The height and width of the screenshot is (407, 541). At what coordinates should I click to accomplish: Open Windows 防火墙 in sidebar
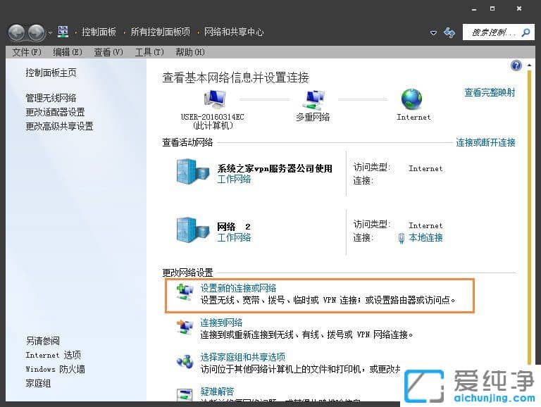click(x=55, y=369)
